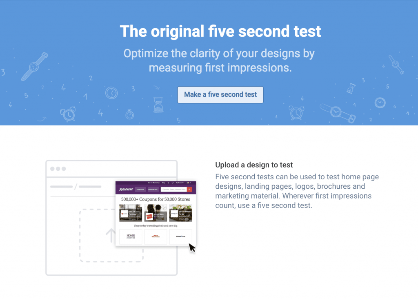
Task: Click the Upload a design to test heading
Action: (254, 165)
